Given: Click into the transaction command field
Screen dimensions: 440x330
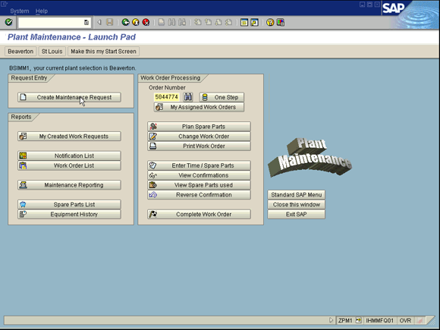Looking at the screenshot, I should 51,23.
